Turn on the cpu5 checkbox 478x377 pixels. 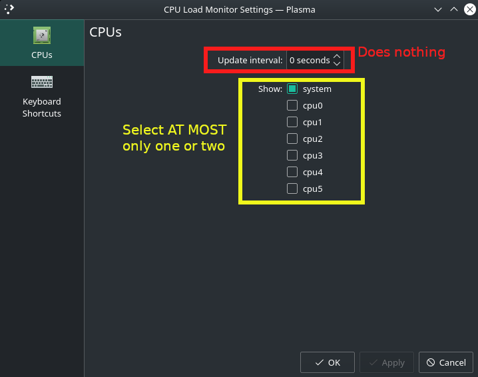click(292, 188)
